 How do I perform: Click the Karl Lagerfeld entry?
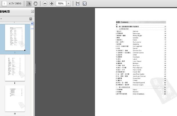137,46
